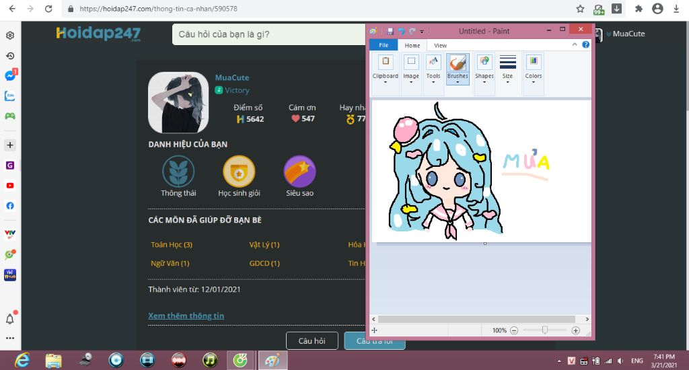689x370 pixels.
Task: Open Customize Quick Access Toolbar dropdown in Paint
Action: click(422, 32)
